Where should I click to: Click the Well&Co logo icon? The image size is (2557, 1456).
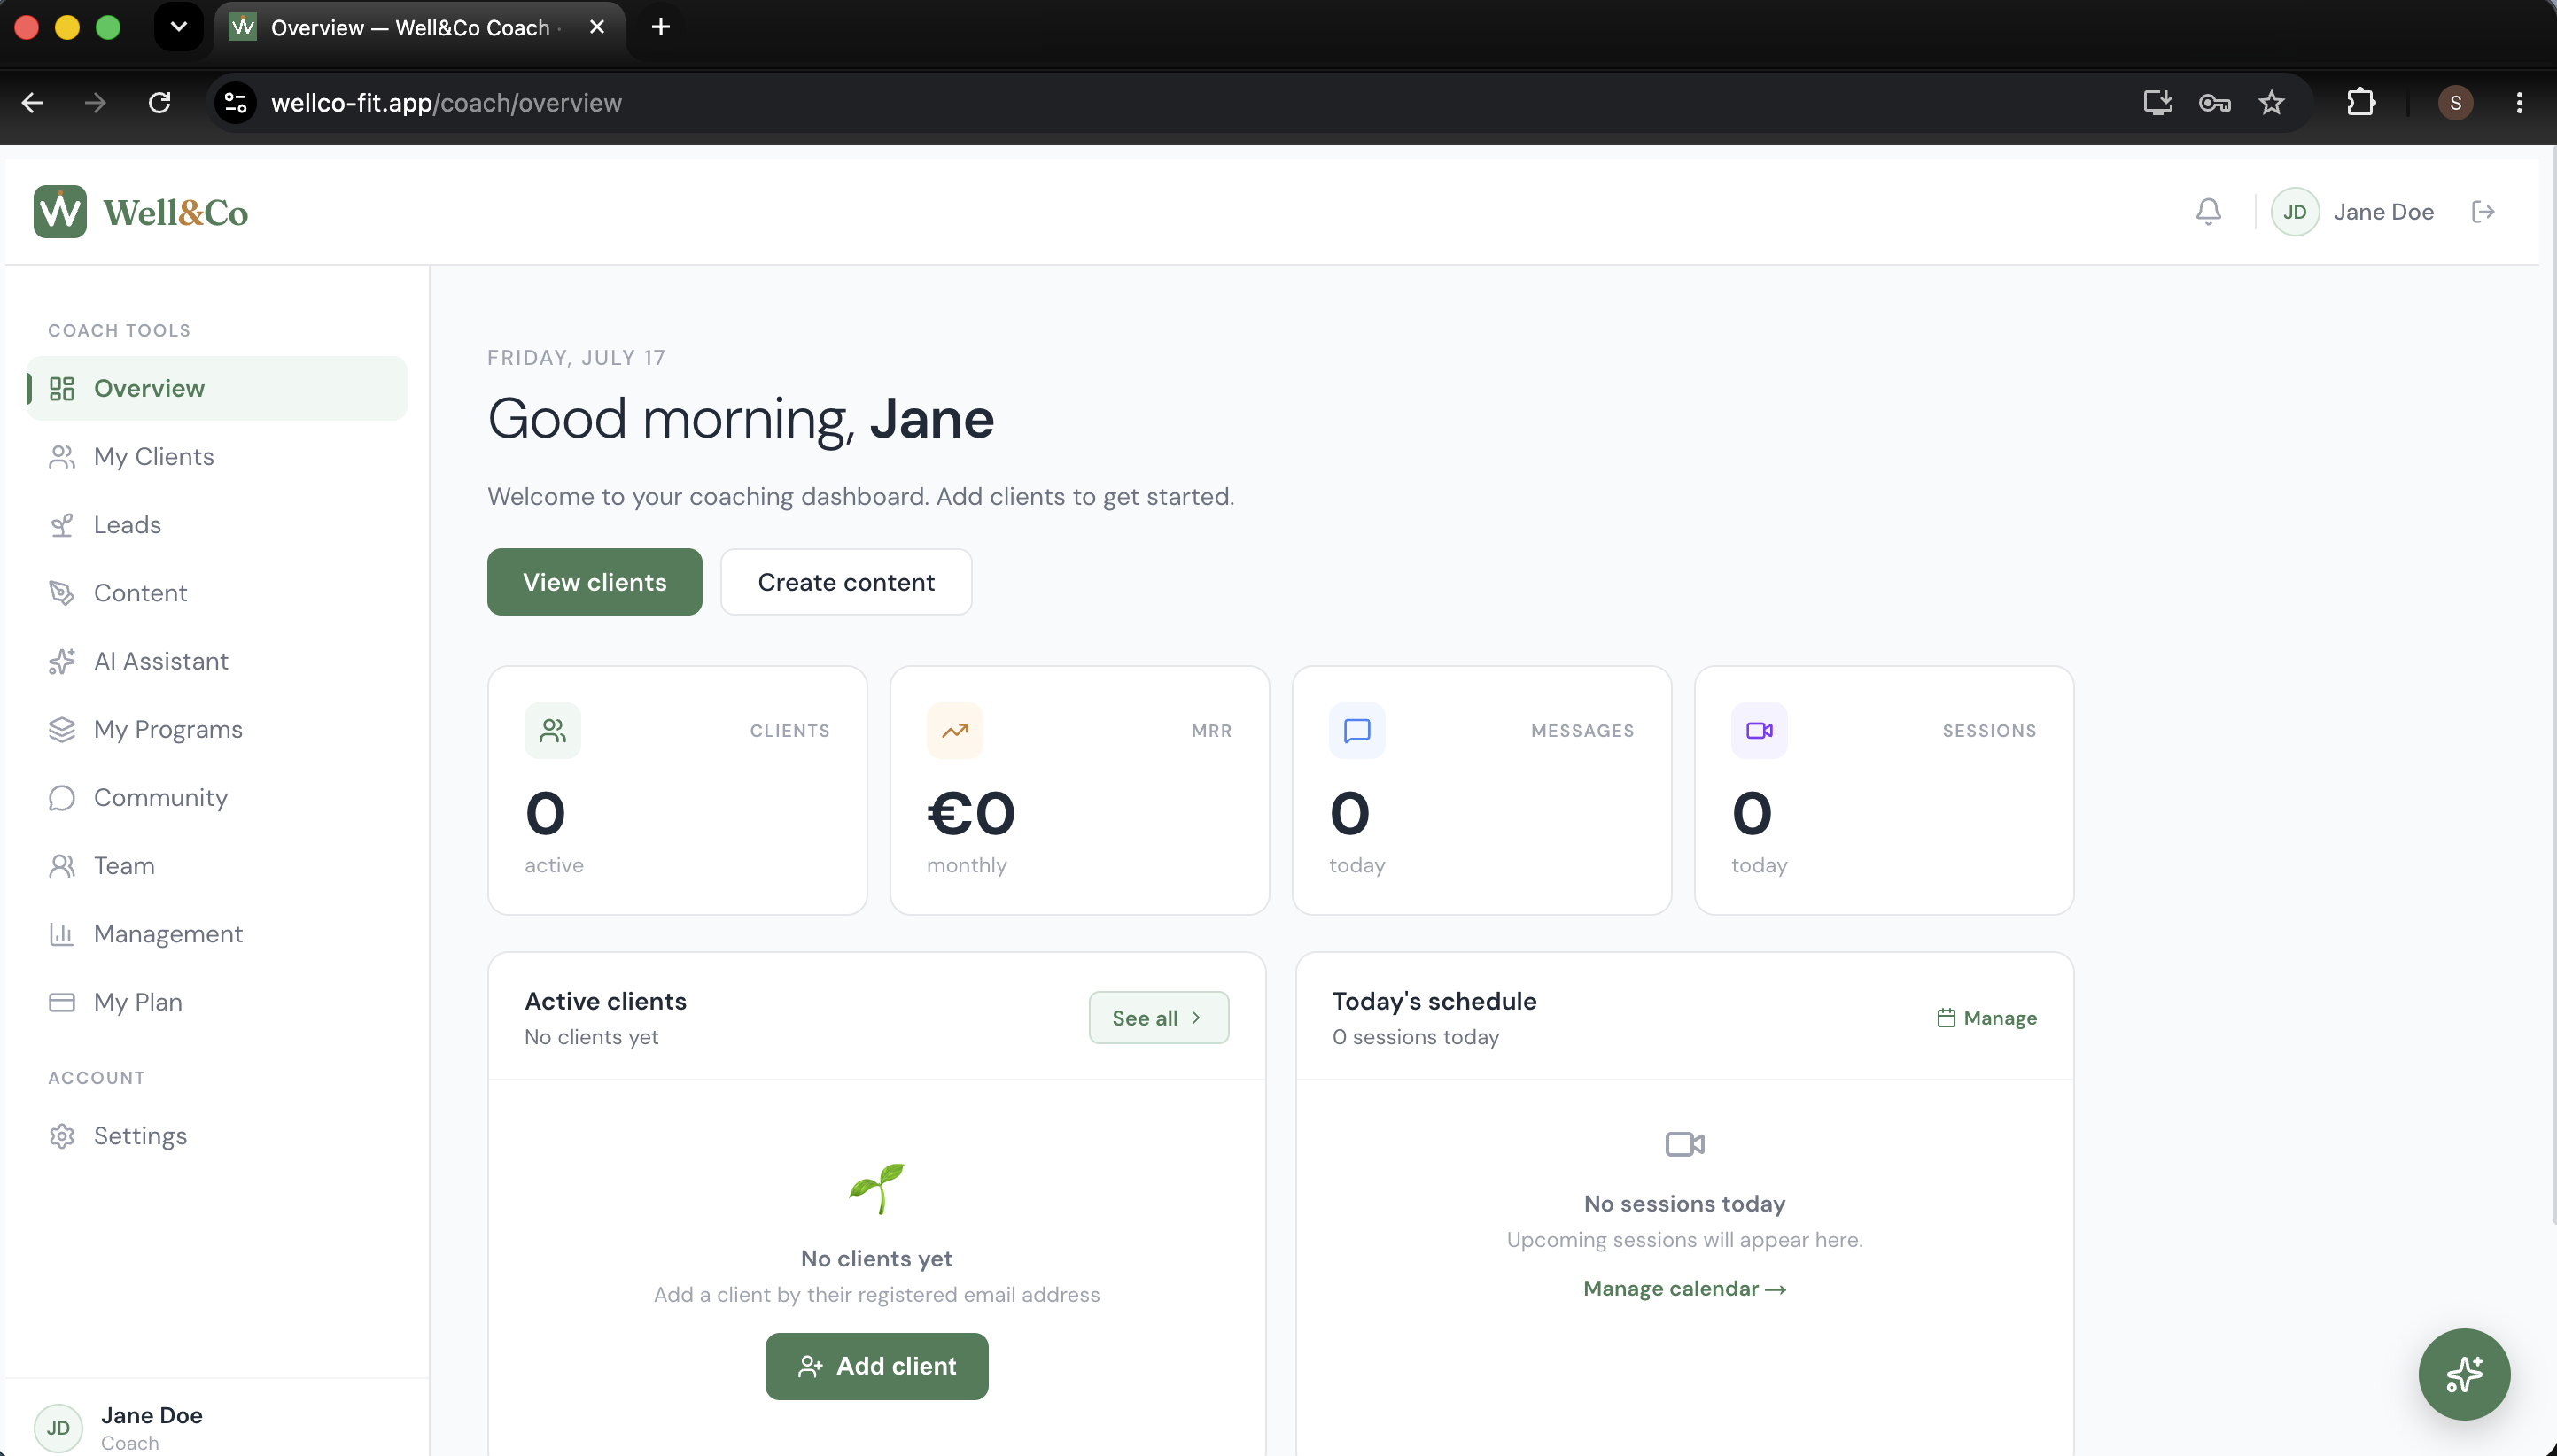coord(60,212)
